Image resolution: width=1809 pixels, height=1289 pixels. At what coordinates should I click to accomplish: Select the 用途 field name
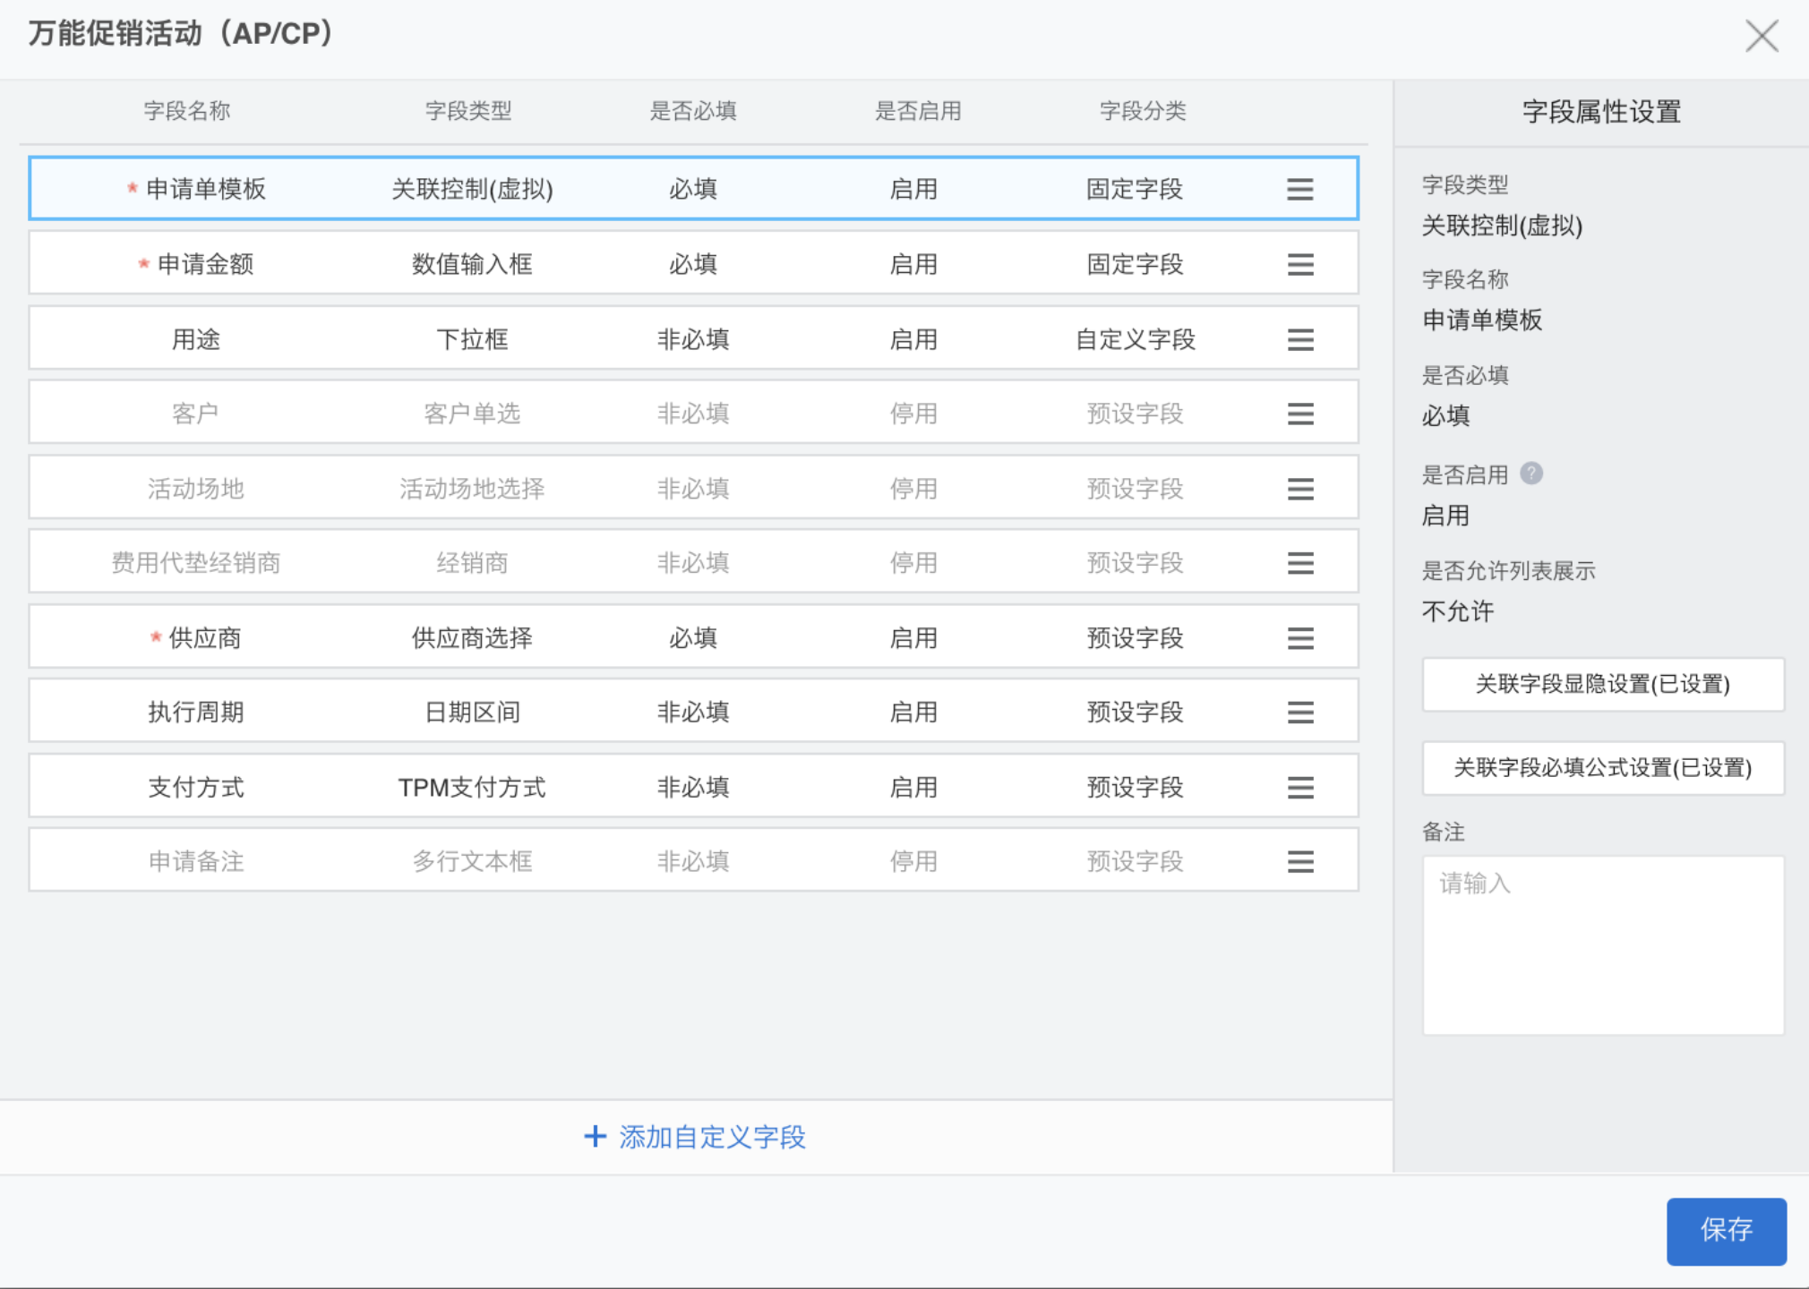pos(195,339)
